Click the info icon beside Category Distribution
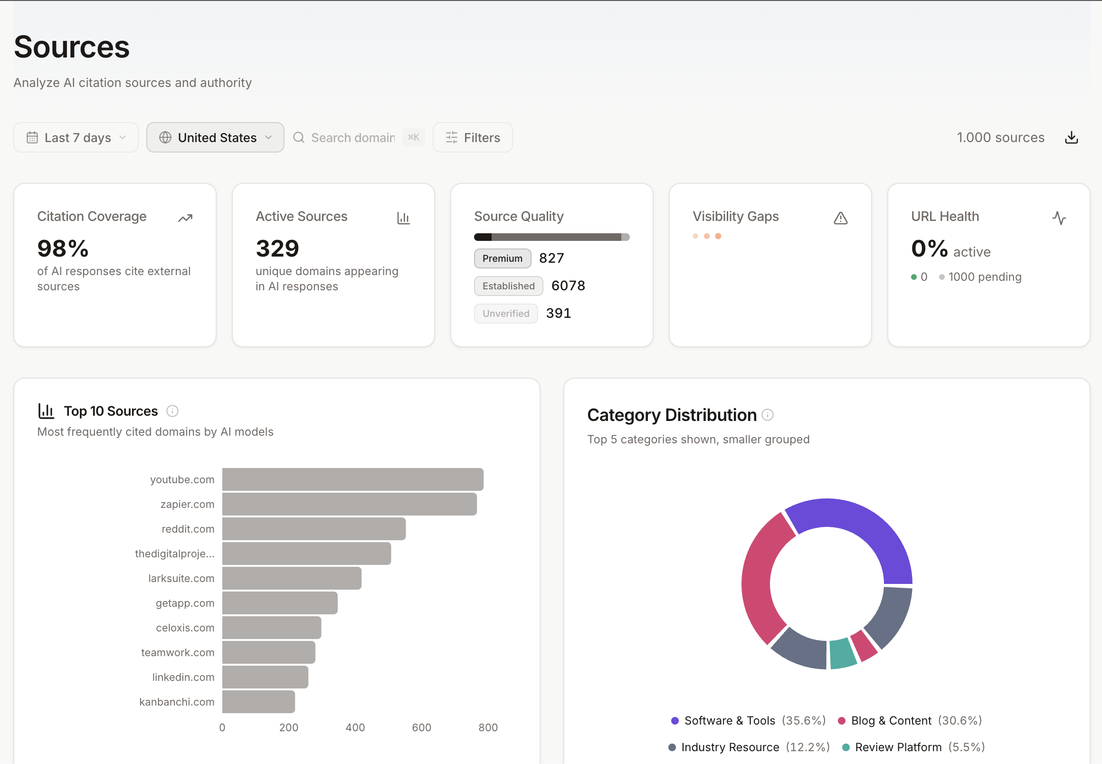Image resolution: width=1102 pixels, height=764 pixels. 768,415
